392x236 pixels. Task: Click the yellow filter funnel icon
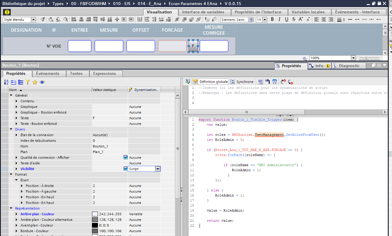click(28, 82)
